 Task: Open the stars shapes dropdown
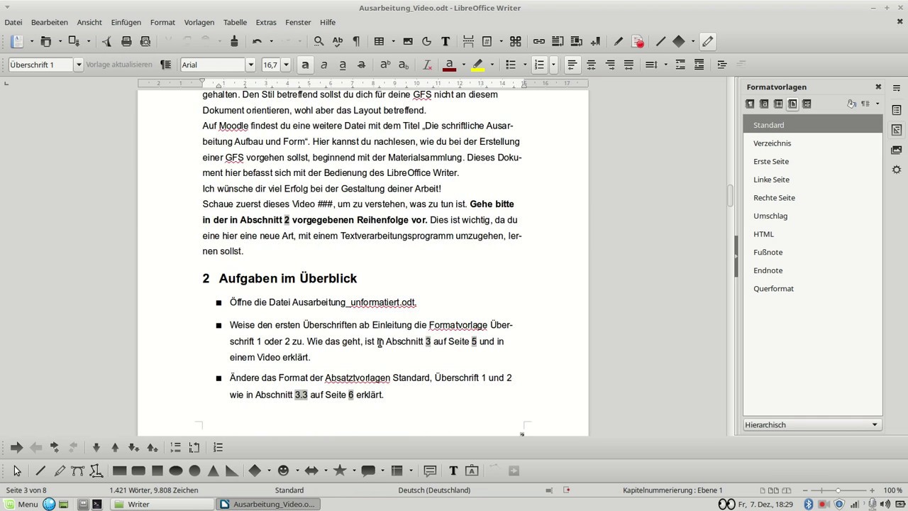pos(354,471)
